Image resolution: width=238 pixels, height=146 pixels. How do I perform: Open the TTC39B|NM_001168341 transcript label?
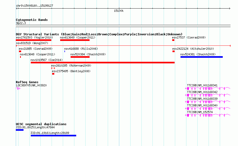click(202, 85)
